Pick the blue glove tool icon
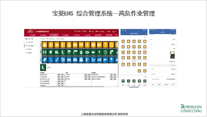The height and width of the screenshot is (117, 207). [x=45, y=60]
